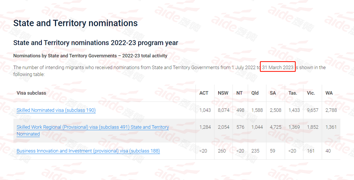
Task: Click the State and Territory nominations heading
Action: point(76,23)
